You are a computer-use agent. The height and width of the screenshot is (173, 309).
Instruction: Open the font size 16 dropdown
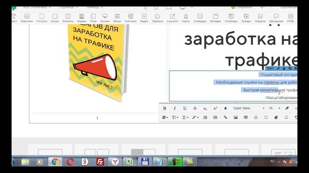275,108
